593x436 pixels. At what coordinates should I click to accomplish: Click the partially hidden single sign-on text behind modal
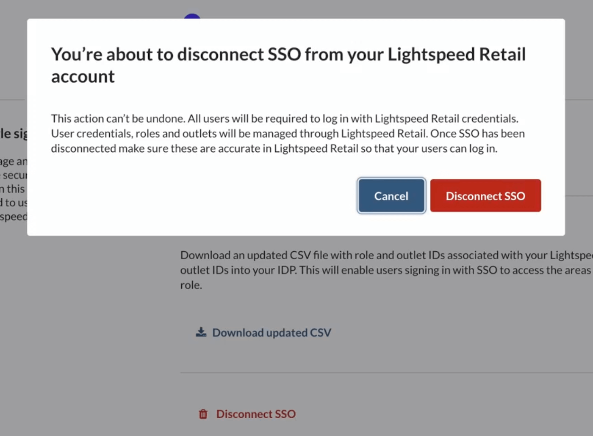[x=13, y=133]
